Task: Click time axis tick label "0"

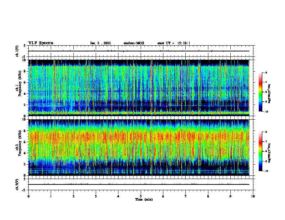Action: [x=28, y=196]
